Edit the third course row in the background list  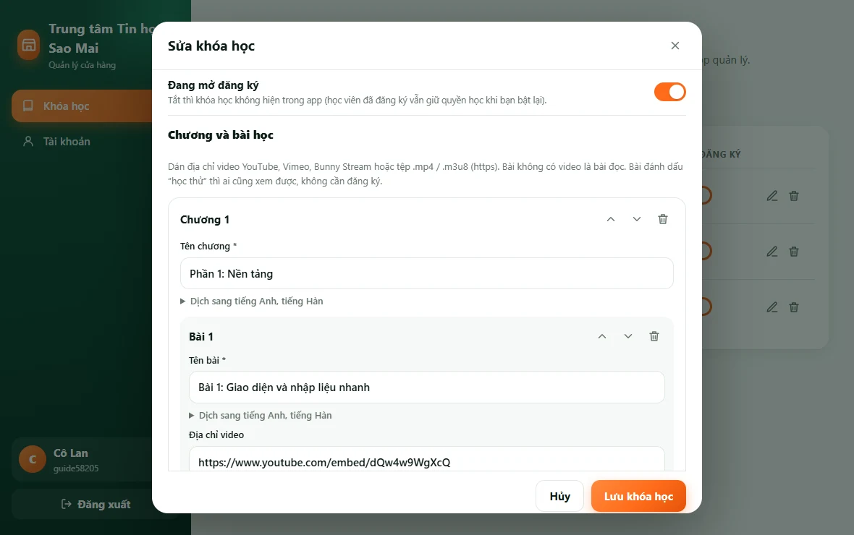click(772, 307)
